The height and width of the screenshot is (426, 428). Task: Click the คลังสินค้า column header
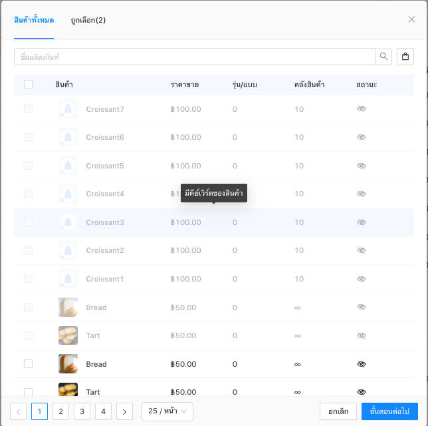[x=309, y=85]
